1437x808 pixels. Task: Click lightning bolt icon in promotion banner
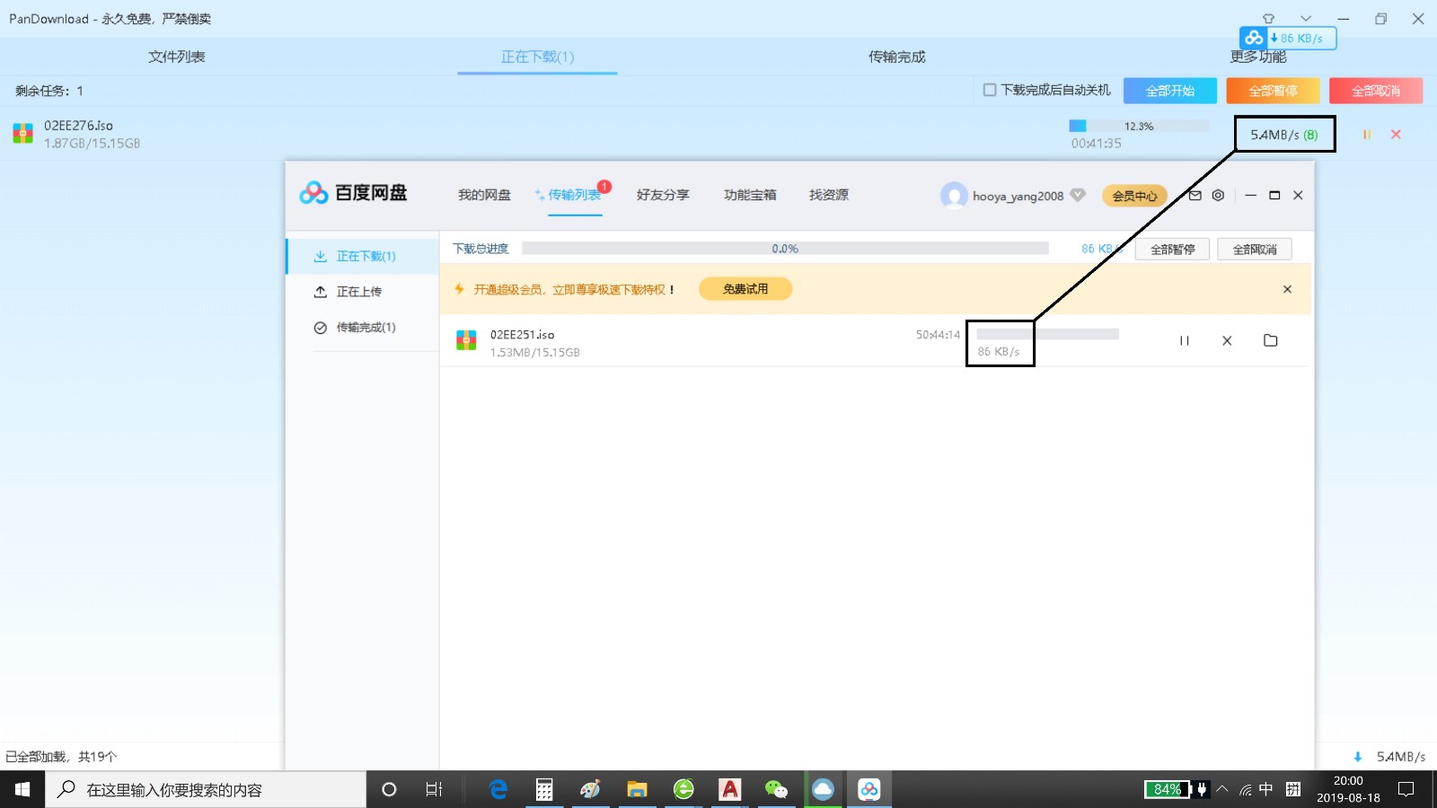click(x=459, y=289)
